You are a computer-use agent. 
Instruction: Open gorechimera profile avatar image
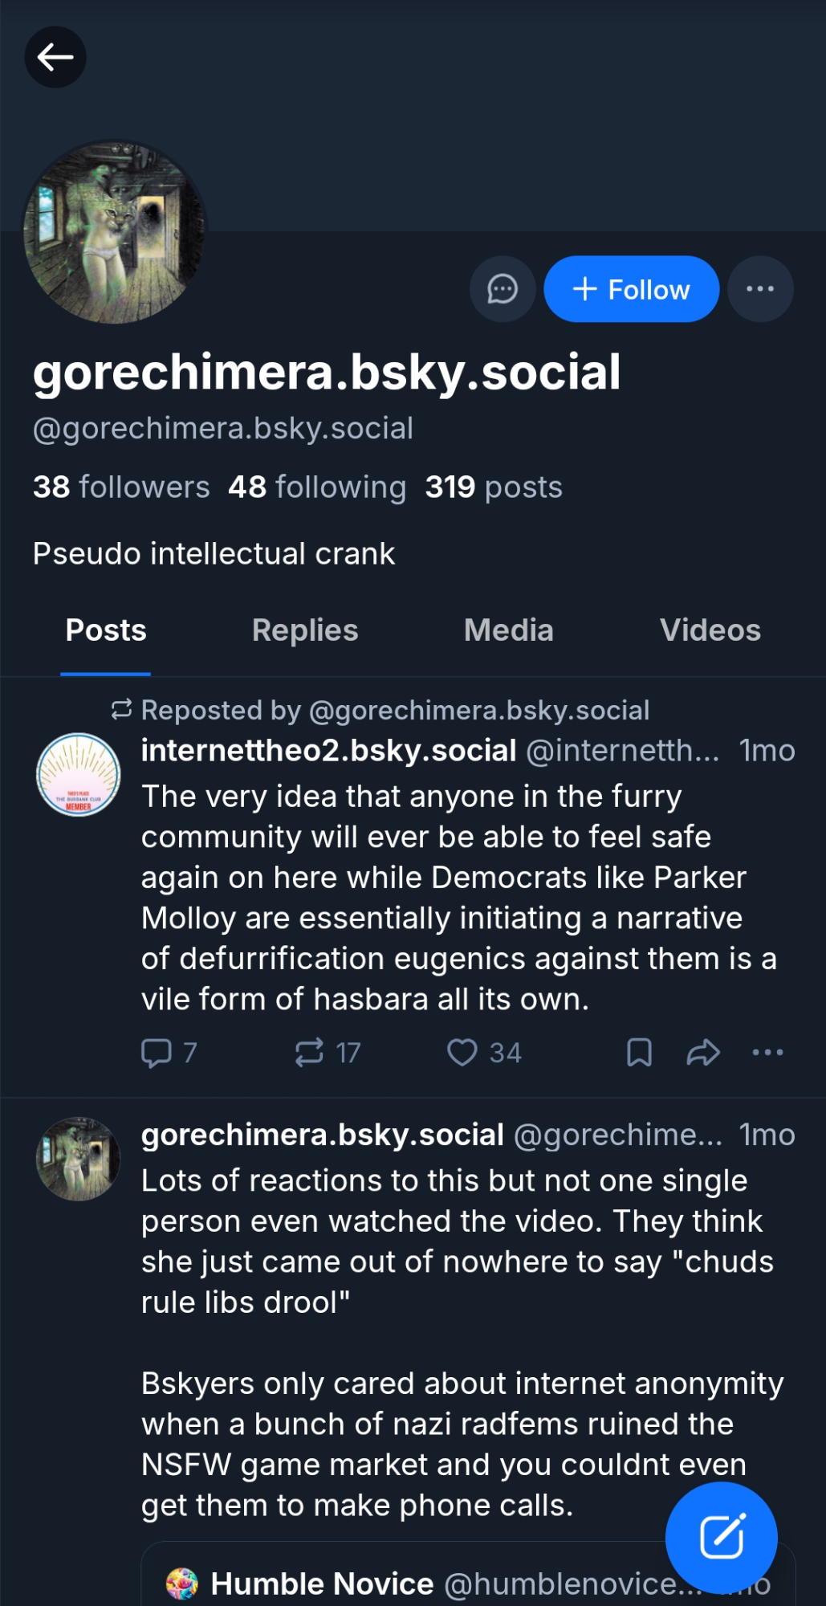[x=114, y=233]
